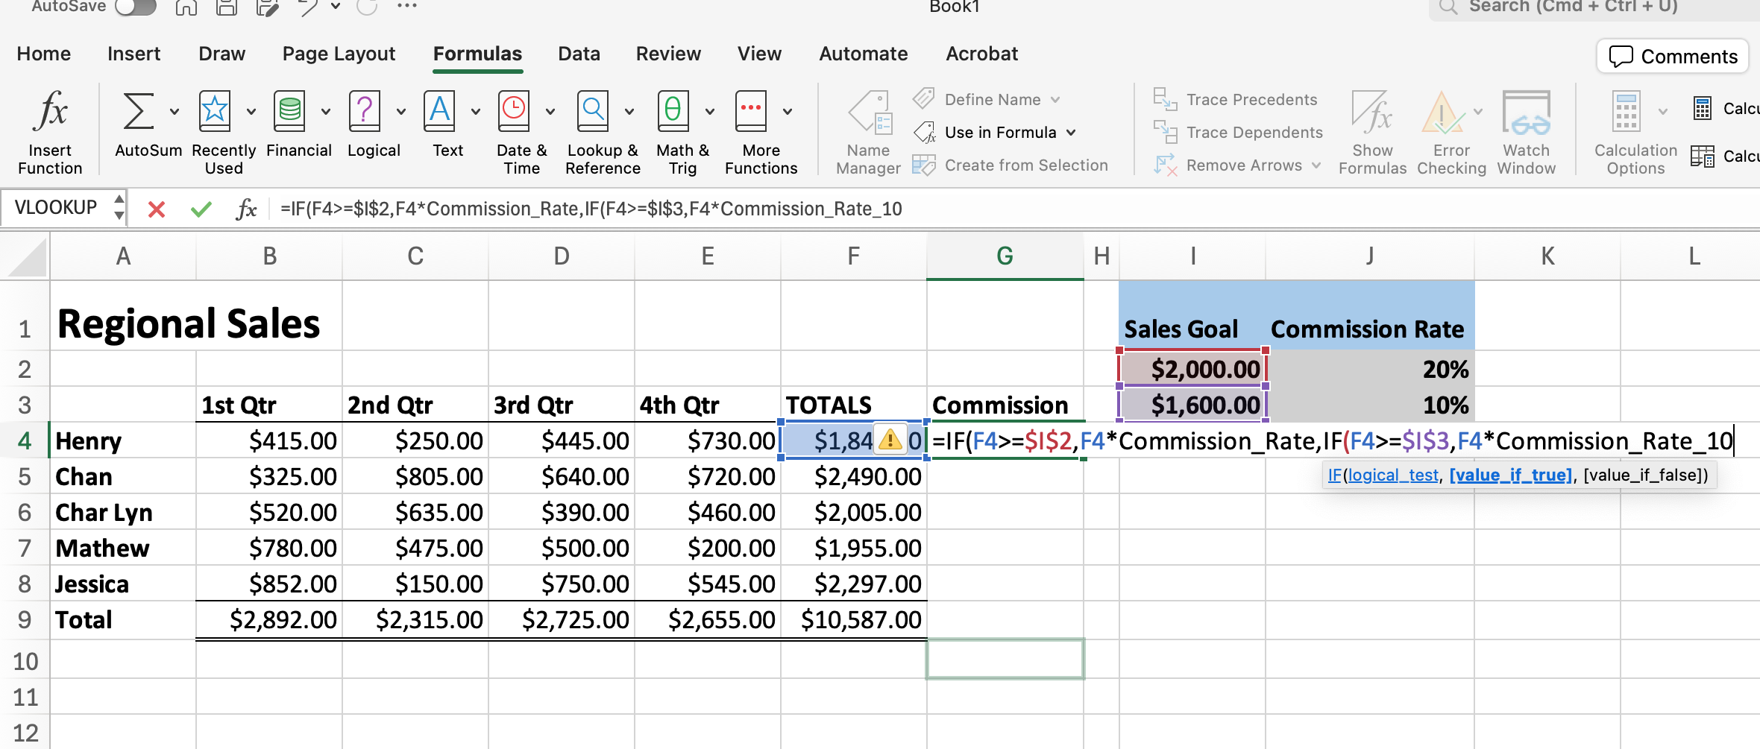Open Date & Time functions icon

(x=514, y=112)
